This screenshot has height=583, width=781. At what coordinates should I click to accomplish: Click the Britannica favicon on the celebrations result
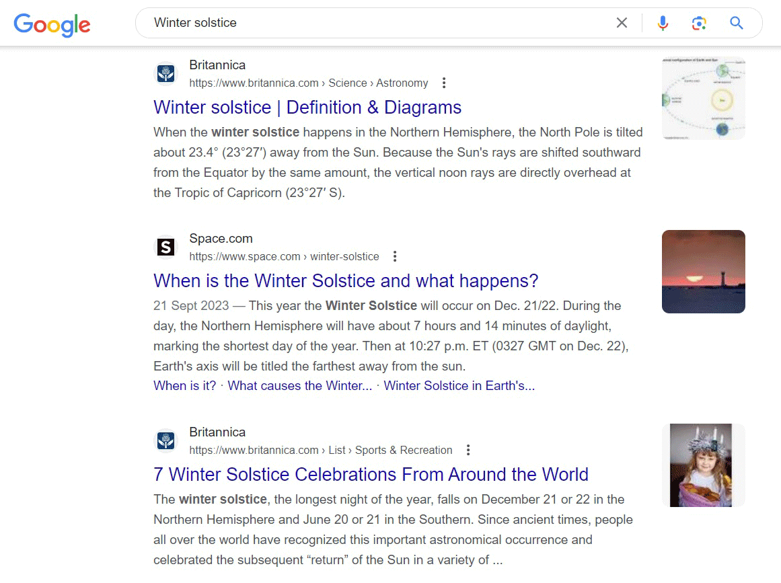click(x=165, y=440)
